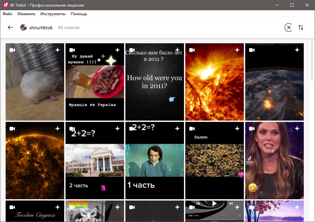Screen dimensions: 315x222
Task: Open the Файл menu
Action: (7, 14)
